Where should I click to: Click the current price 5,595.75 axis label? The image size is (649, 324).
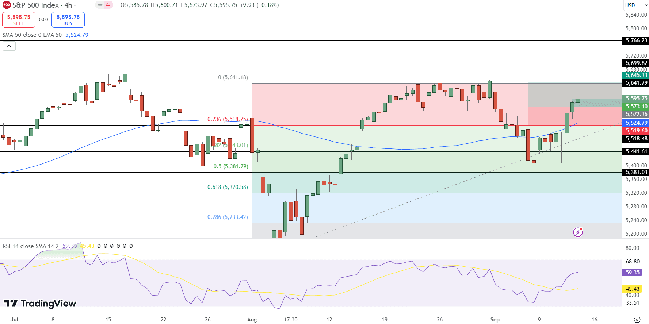pos(635,99)
